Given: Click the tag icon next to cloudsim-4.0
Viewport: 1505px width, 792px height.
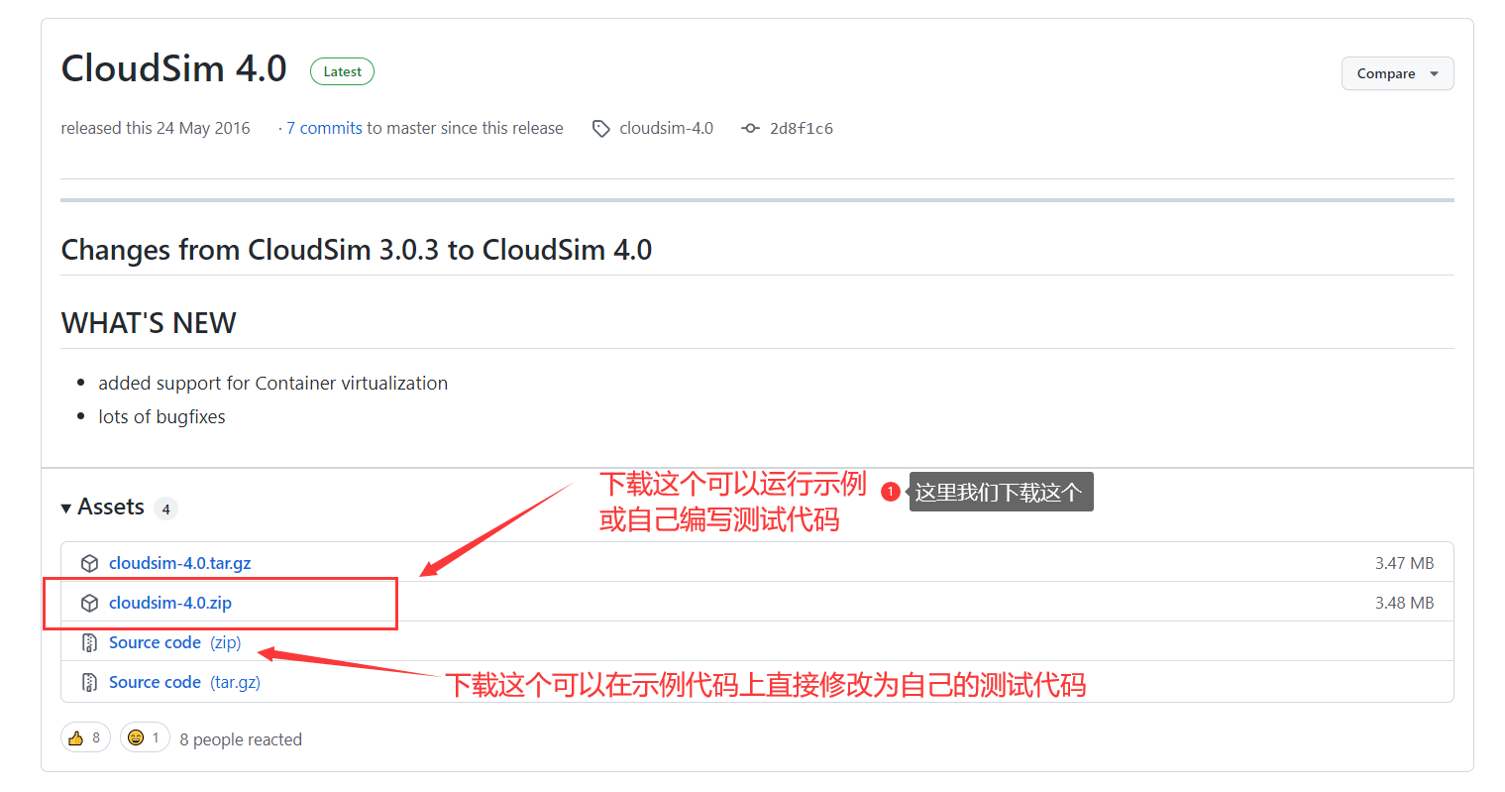Looking at the screenshot, I should coord(601,127).
